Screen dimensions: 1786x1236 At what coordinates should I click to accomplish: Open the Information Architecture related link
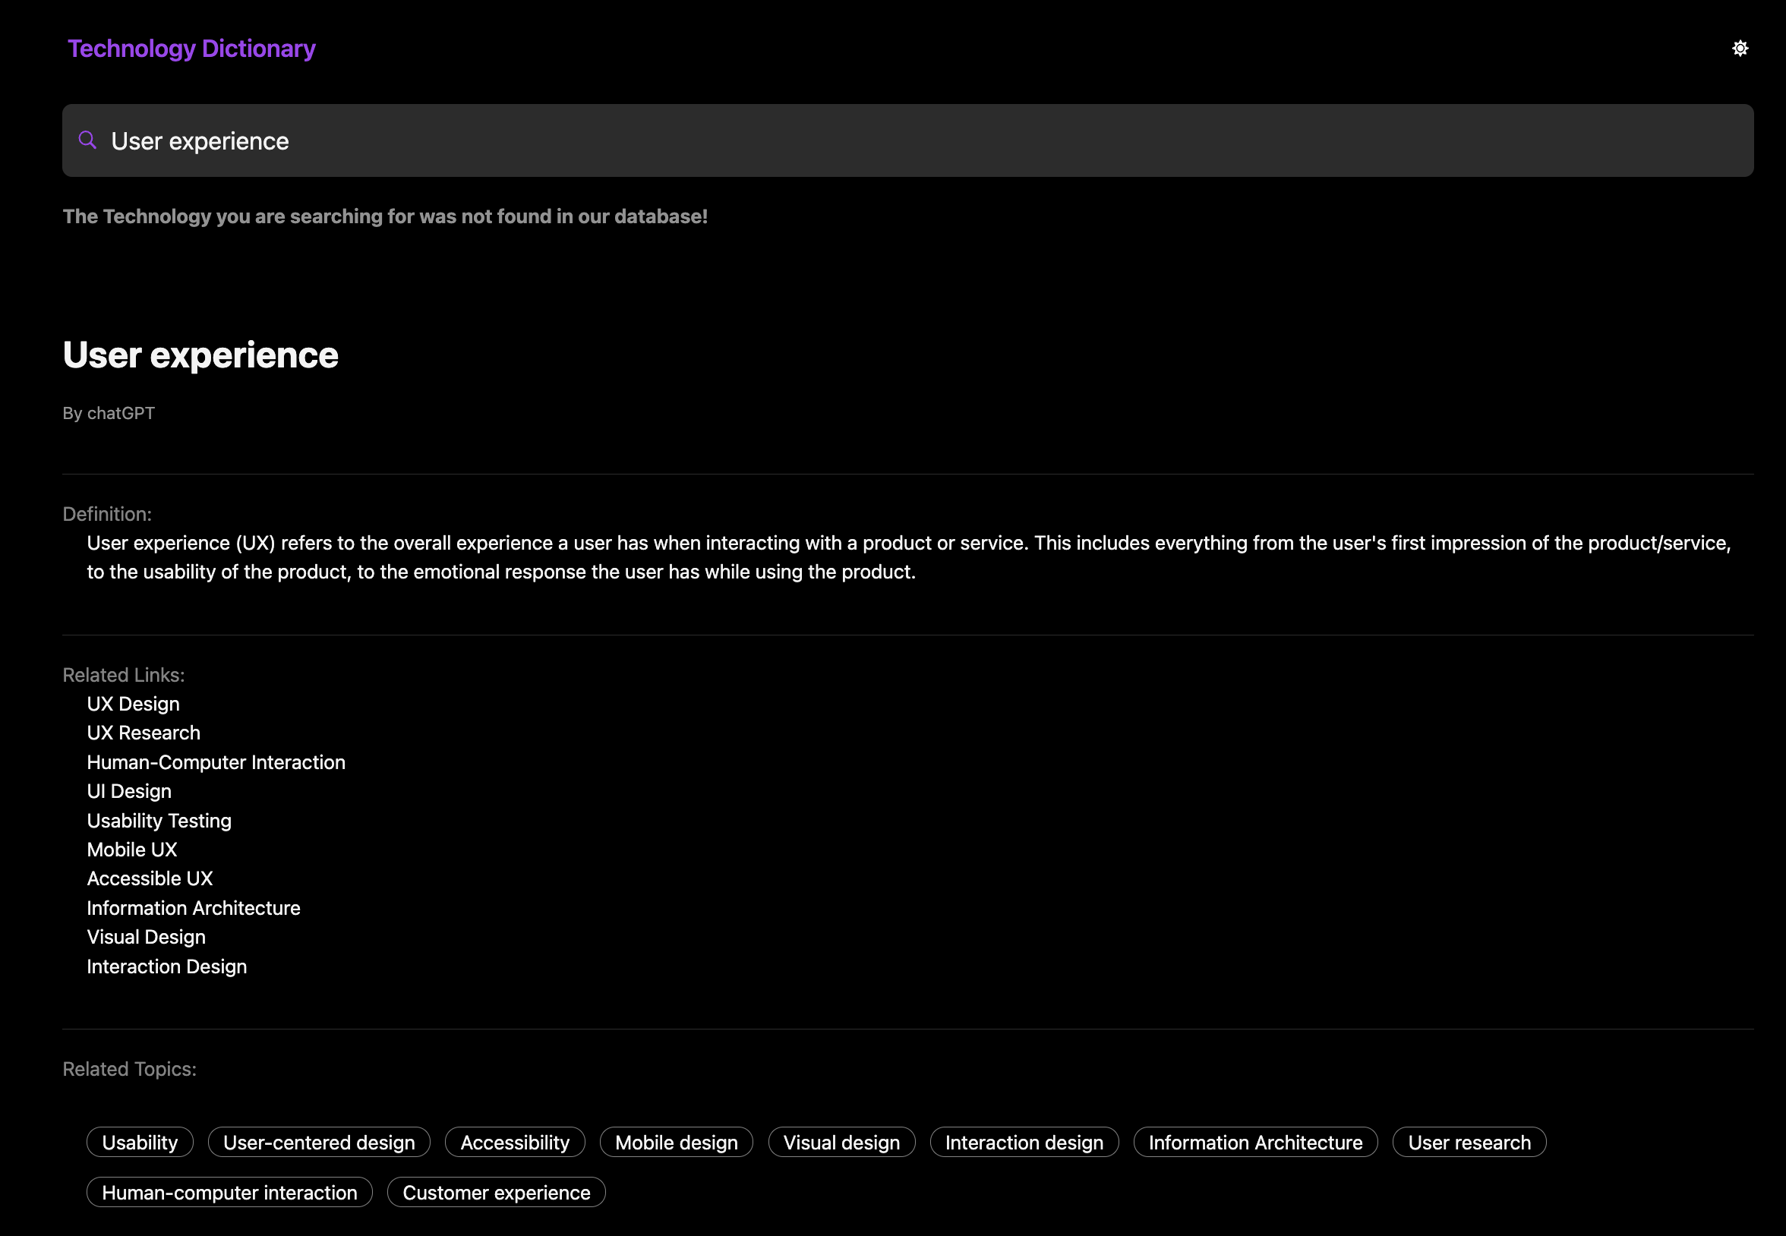[x=193, y=909]
